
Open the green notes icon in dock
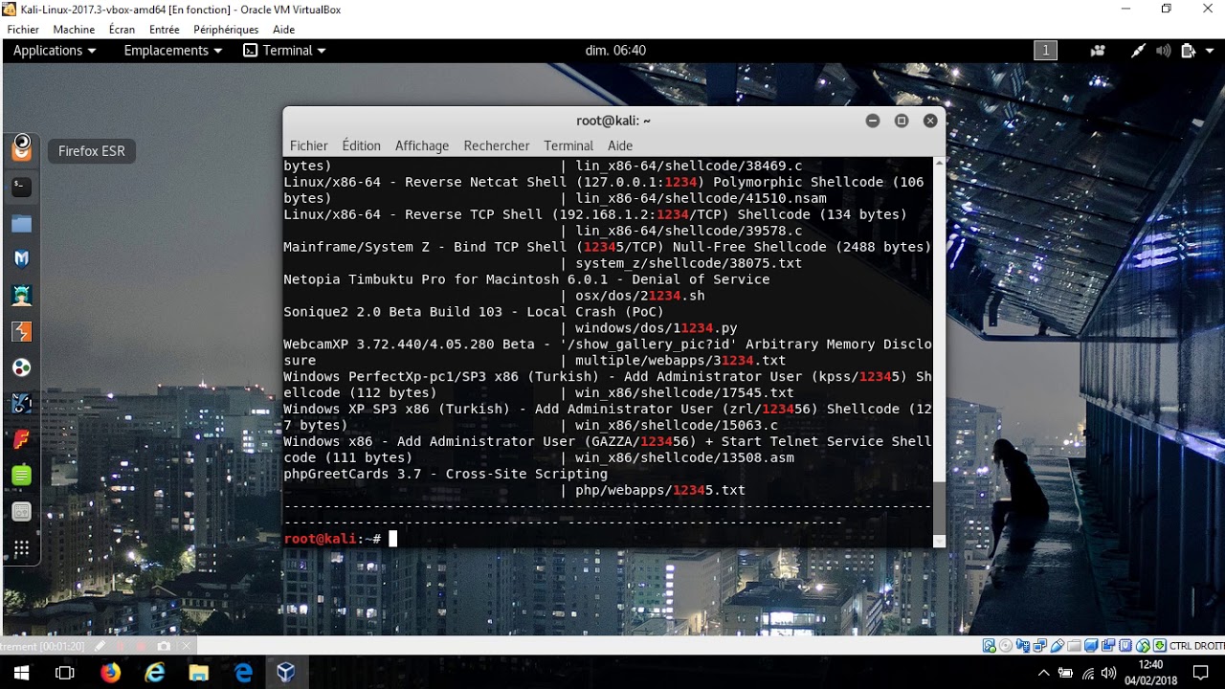pos(21,476)
